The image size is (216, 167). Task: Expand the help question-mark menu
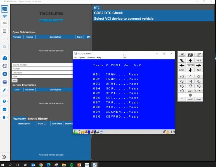click(5, 101)
